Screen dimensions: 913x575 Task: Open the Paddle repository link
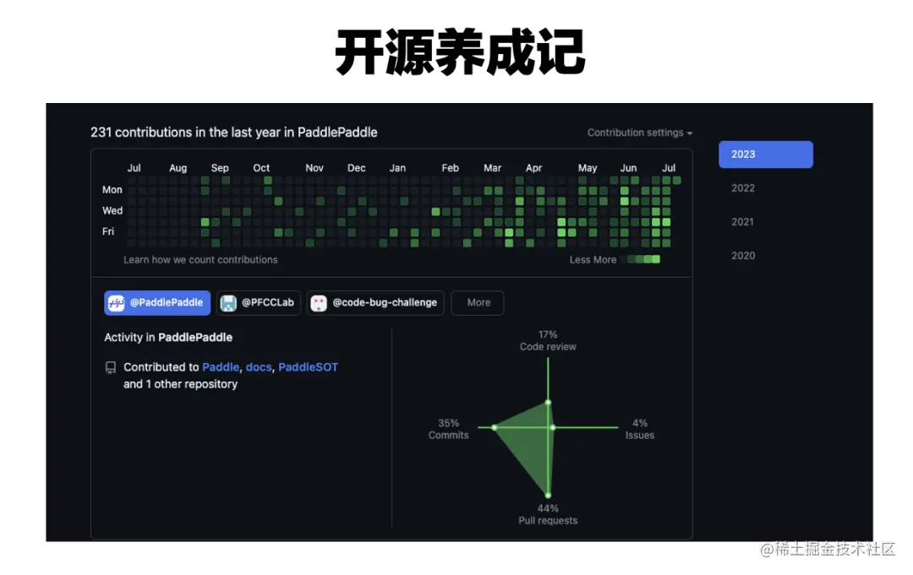click(x=221, y=366)
